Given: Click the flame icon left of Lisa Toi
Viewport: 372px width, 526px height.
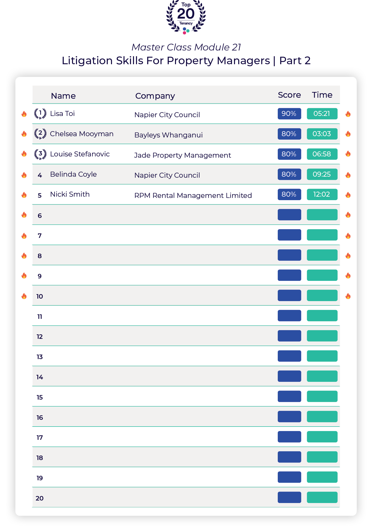Looking at the screenshot, I should coord(24,114).
